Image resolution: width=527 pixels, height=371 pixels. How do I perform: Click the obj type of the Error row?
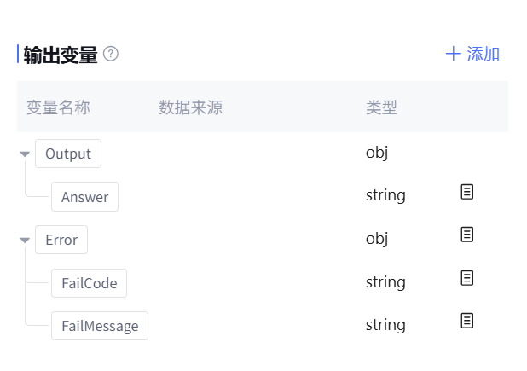pyautogui.click(x=377, y=239)
